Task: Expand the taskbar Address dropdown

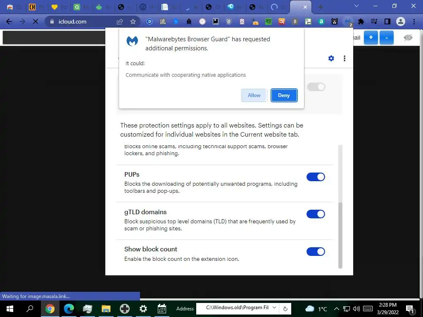Action: [x=274, y=308]
